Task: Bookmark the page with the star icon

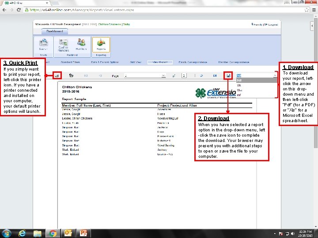Action: click(307, 10)
